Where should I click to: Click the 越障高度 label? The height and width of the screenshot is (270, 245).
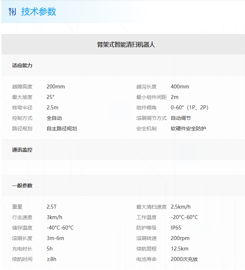(22, 87)
